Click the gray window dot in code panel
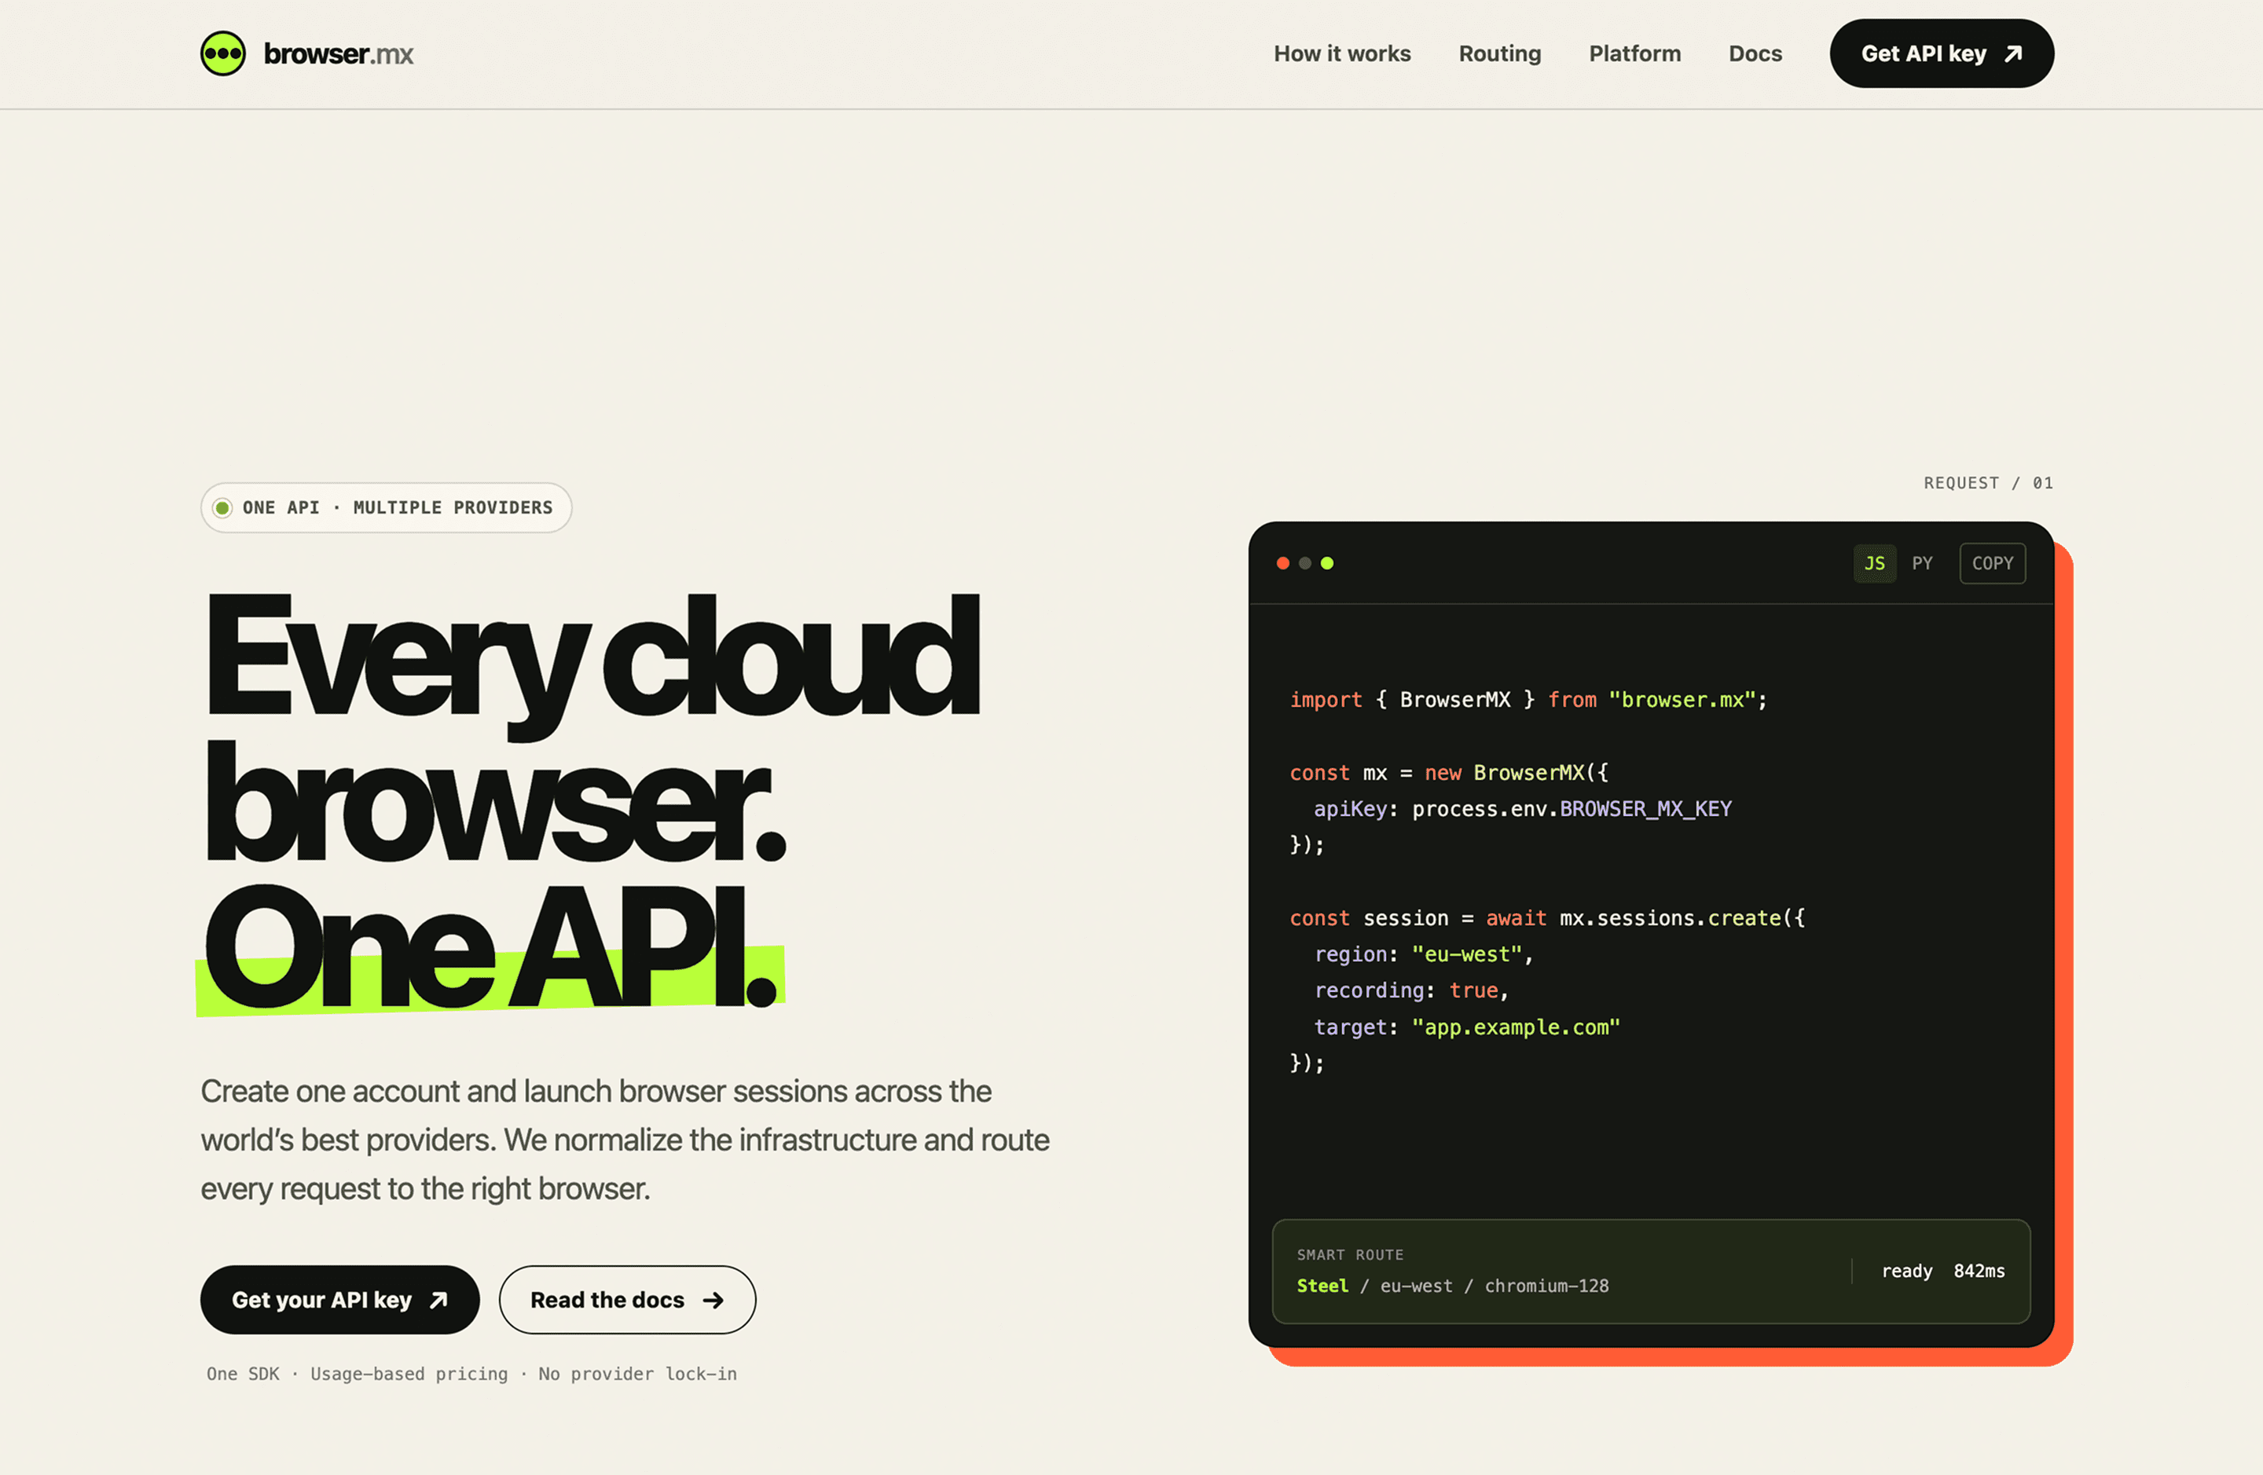2263x1475 pixels. click(x=1304, y=562)
